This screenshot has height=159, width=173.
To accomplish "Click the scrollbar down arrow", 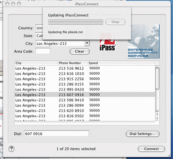I will pyautogui.click(x=157, y=118).
